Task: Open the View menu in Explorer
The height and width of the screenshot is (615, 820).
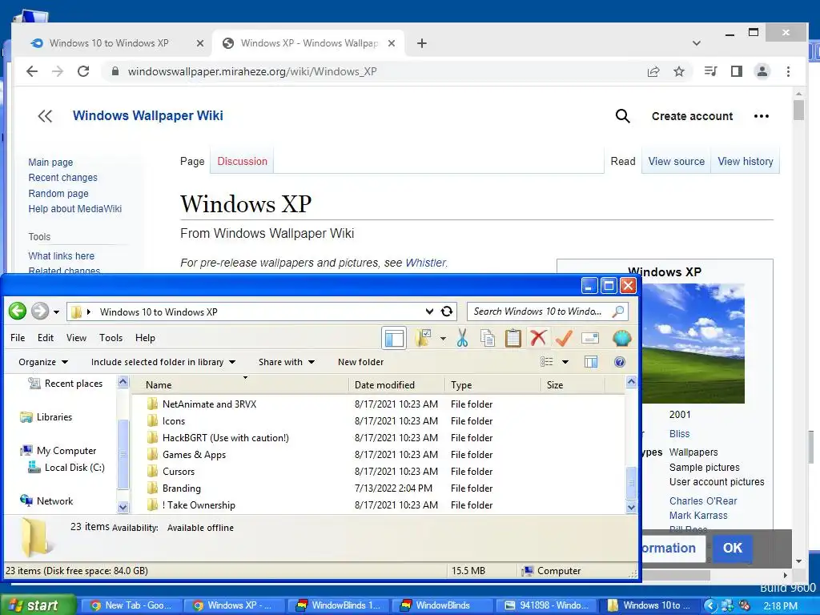Action: (x=76, y=338)
